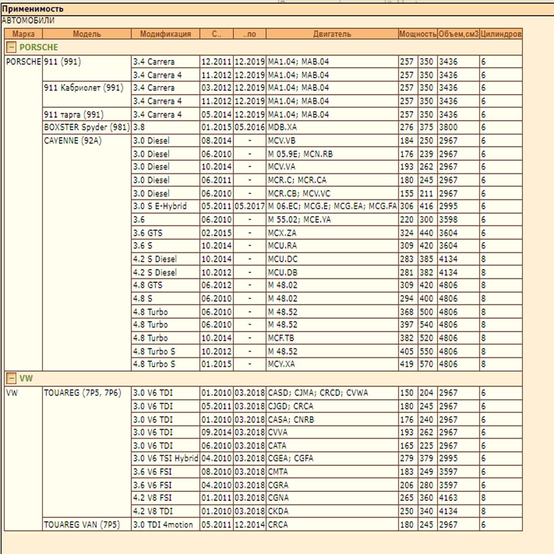Click the Модель column header
Screen dimensions: 554x554
87,34
